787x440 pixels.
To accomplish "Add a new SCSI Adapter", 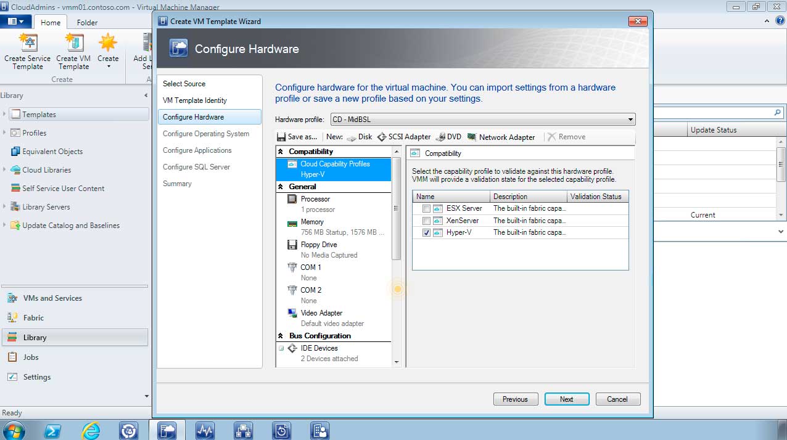I will click(x=404, y=137).
